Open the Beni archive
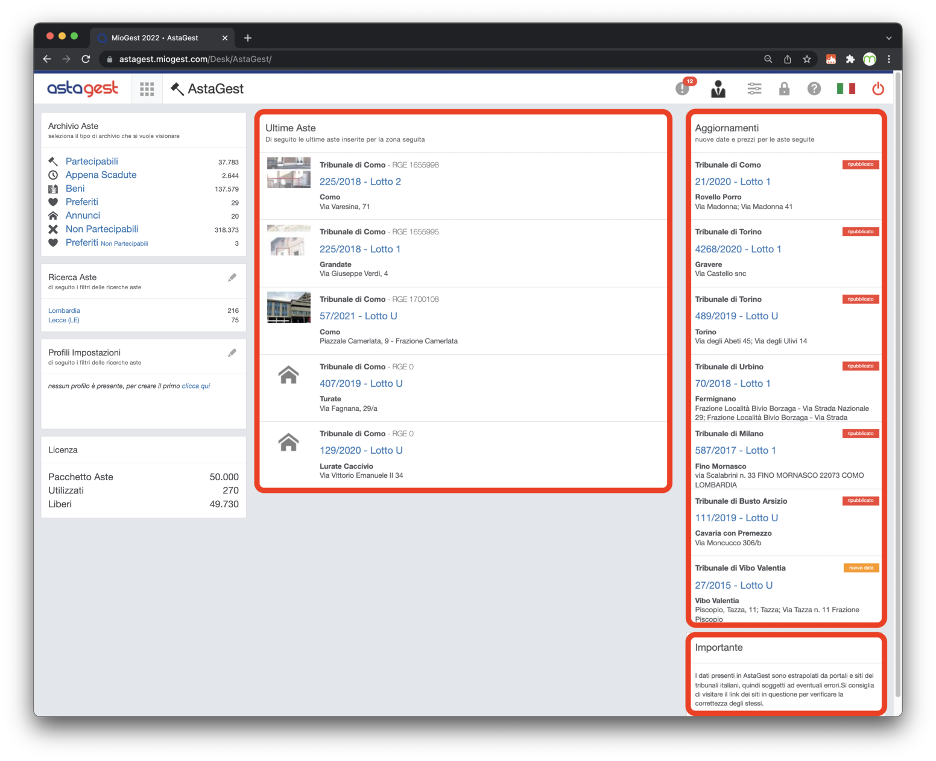 (x=75, y=189)
